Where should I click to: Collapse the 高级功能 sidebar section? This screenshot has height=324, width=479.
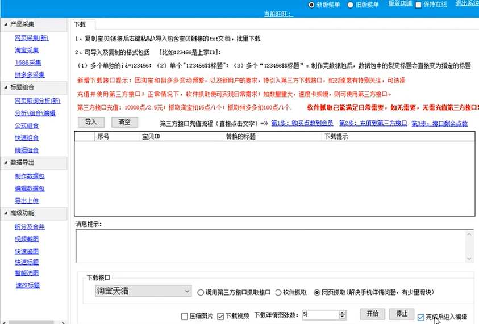pyautogui.click(x=5, y=213)
